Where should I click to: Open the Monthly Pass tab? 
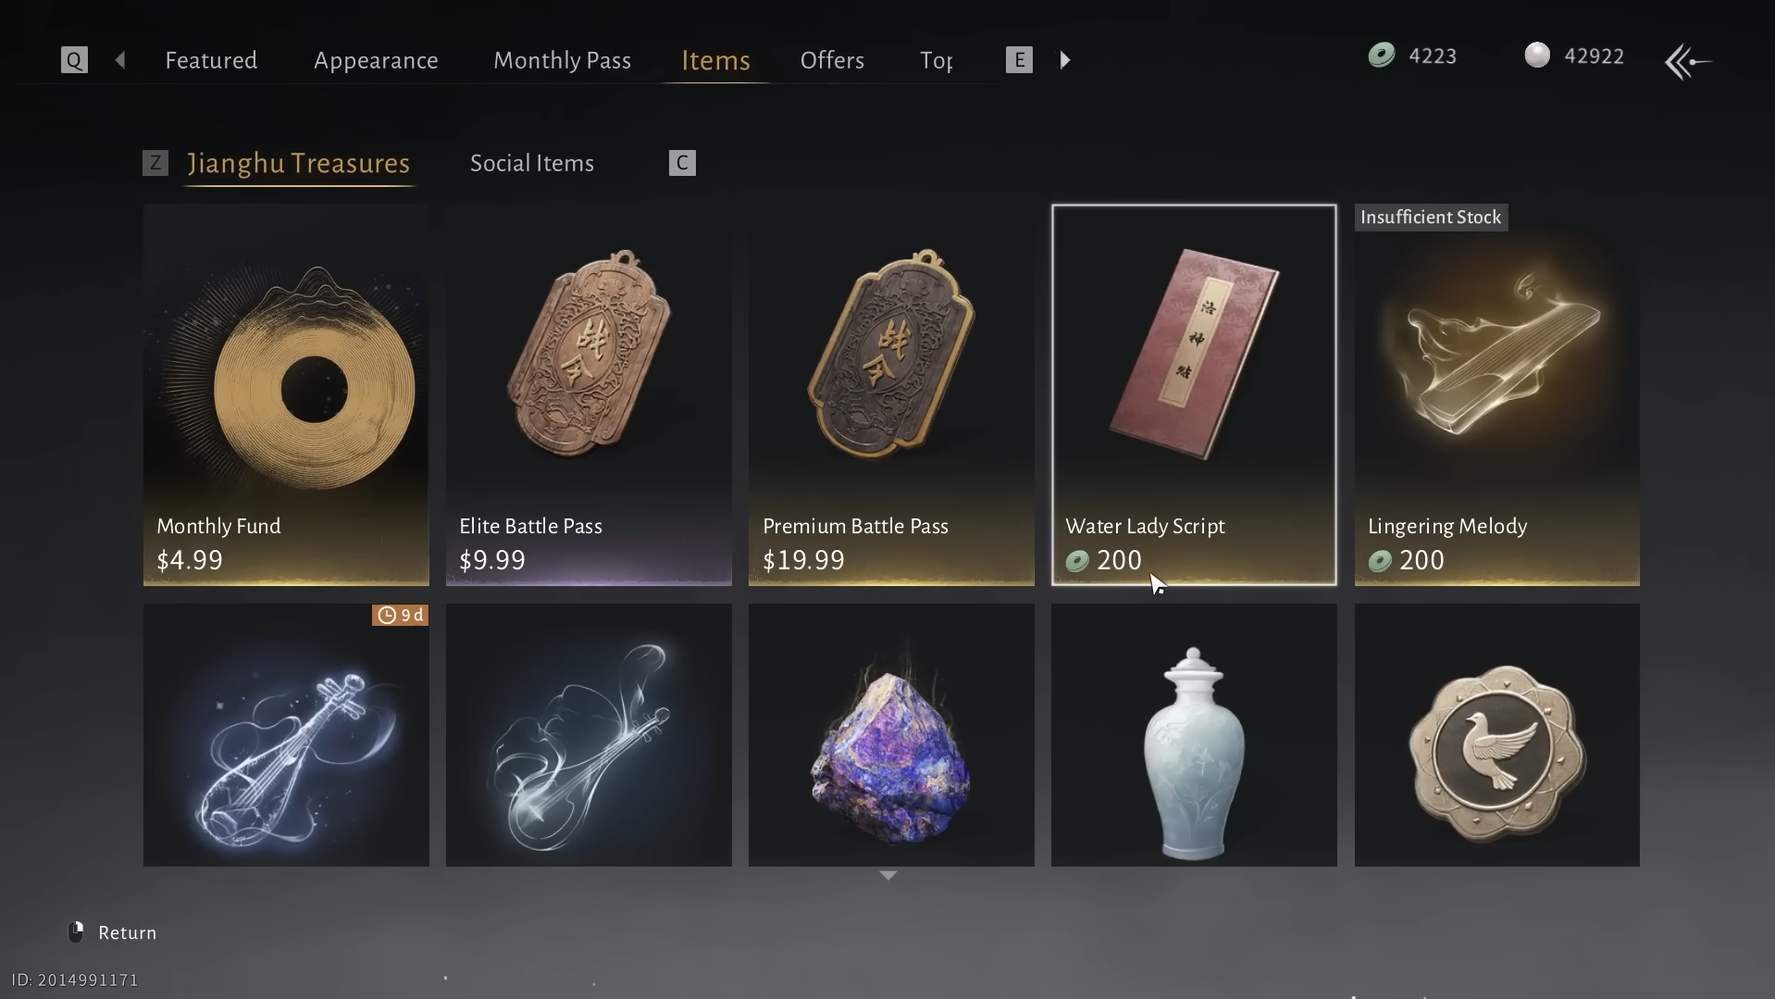click(562, 60)
